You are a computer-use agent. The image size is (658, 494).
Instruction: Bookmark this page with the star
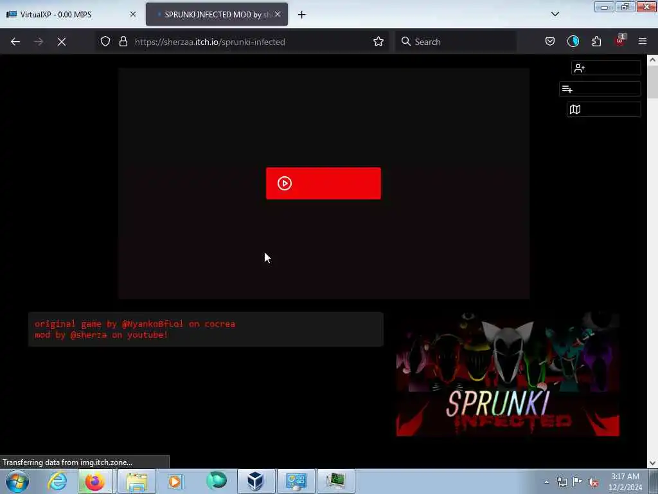coord(378,42)
